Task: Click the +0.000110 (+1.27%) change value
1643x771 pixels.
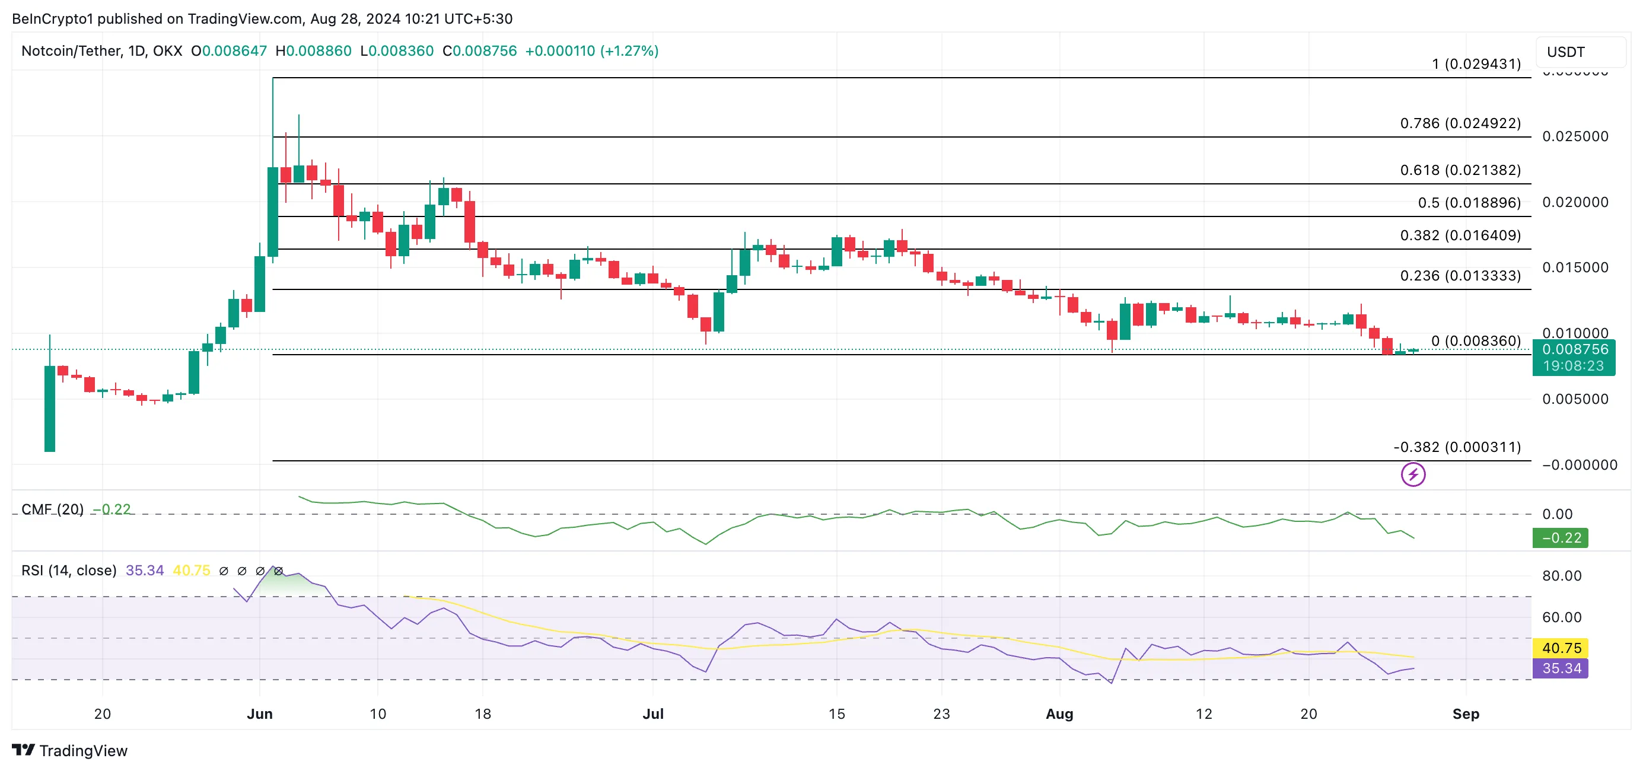Action: click(x=591, y=51)
